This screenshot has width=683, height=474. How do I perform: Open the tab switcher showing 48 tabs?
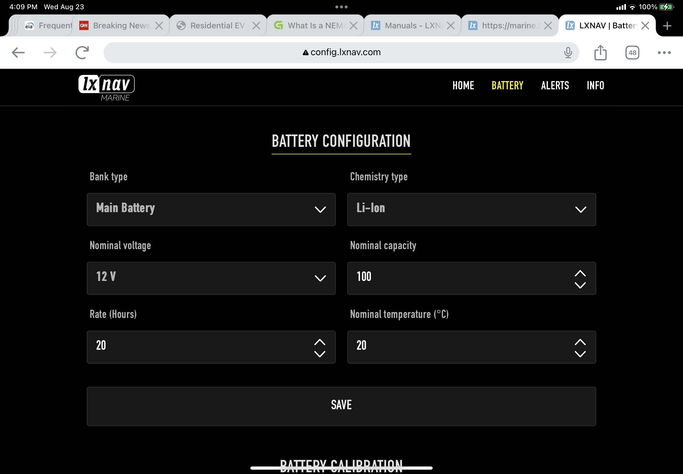[632, 53]
